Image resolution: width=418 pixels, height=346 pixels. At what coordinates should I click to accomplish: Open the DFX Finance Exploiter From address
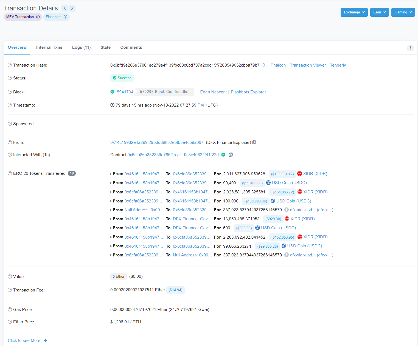(157, 142)
